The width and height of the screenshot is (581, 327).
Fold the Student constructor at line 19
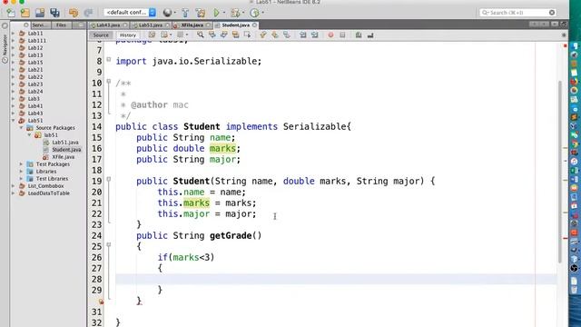(109, 179)
